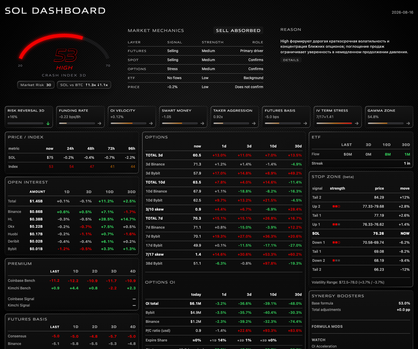The width and height of the screenshot is (418, 349).
Task: Click the Volatility Range text in Stop Zone
Action: (x=348, y=282)
